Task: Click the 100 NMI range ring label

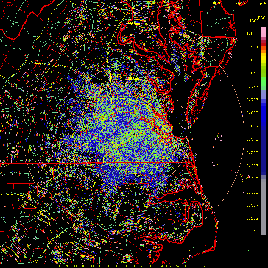Action: [x=133, y=24]
